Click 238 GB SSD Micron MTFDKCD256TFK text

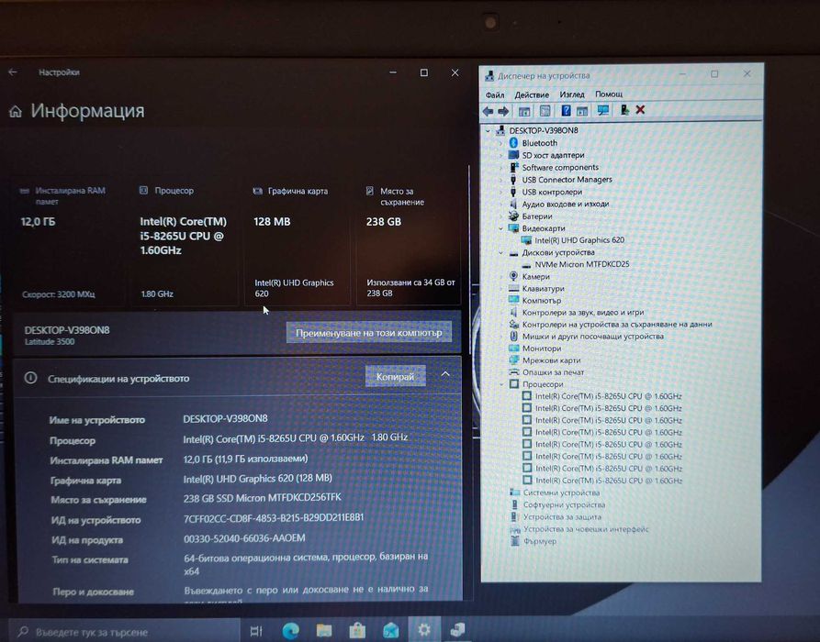pos(262,498)
